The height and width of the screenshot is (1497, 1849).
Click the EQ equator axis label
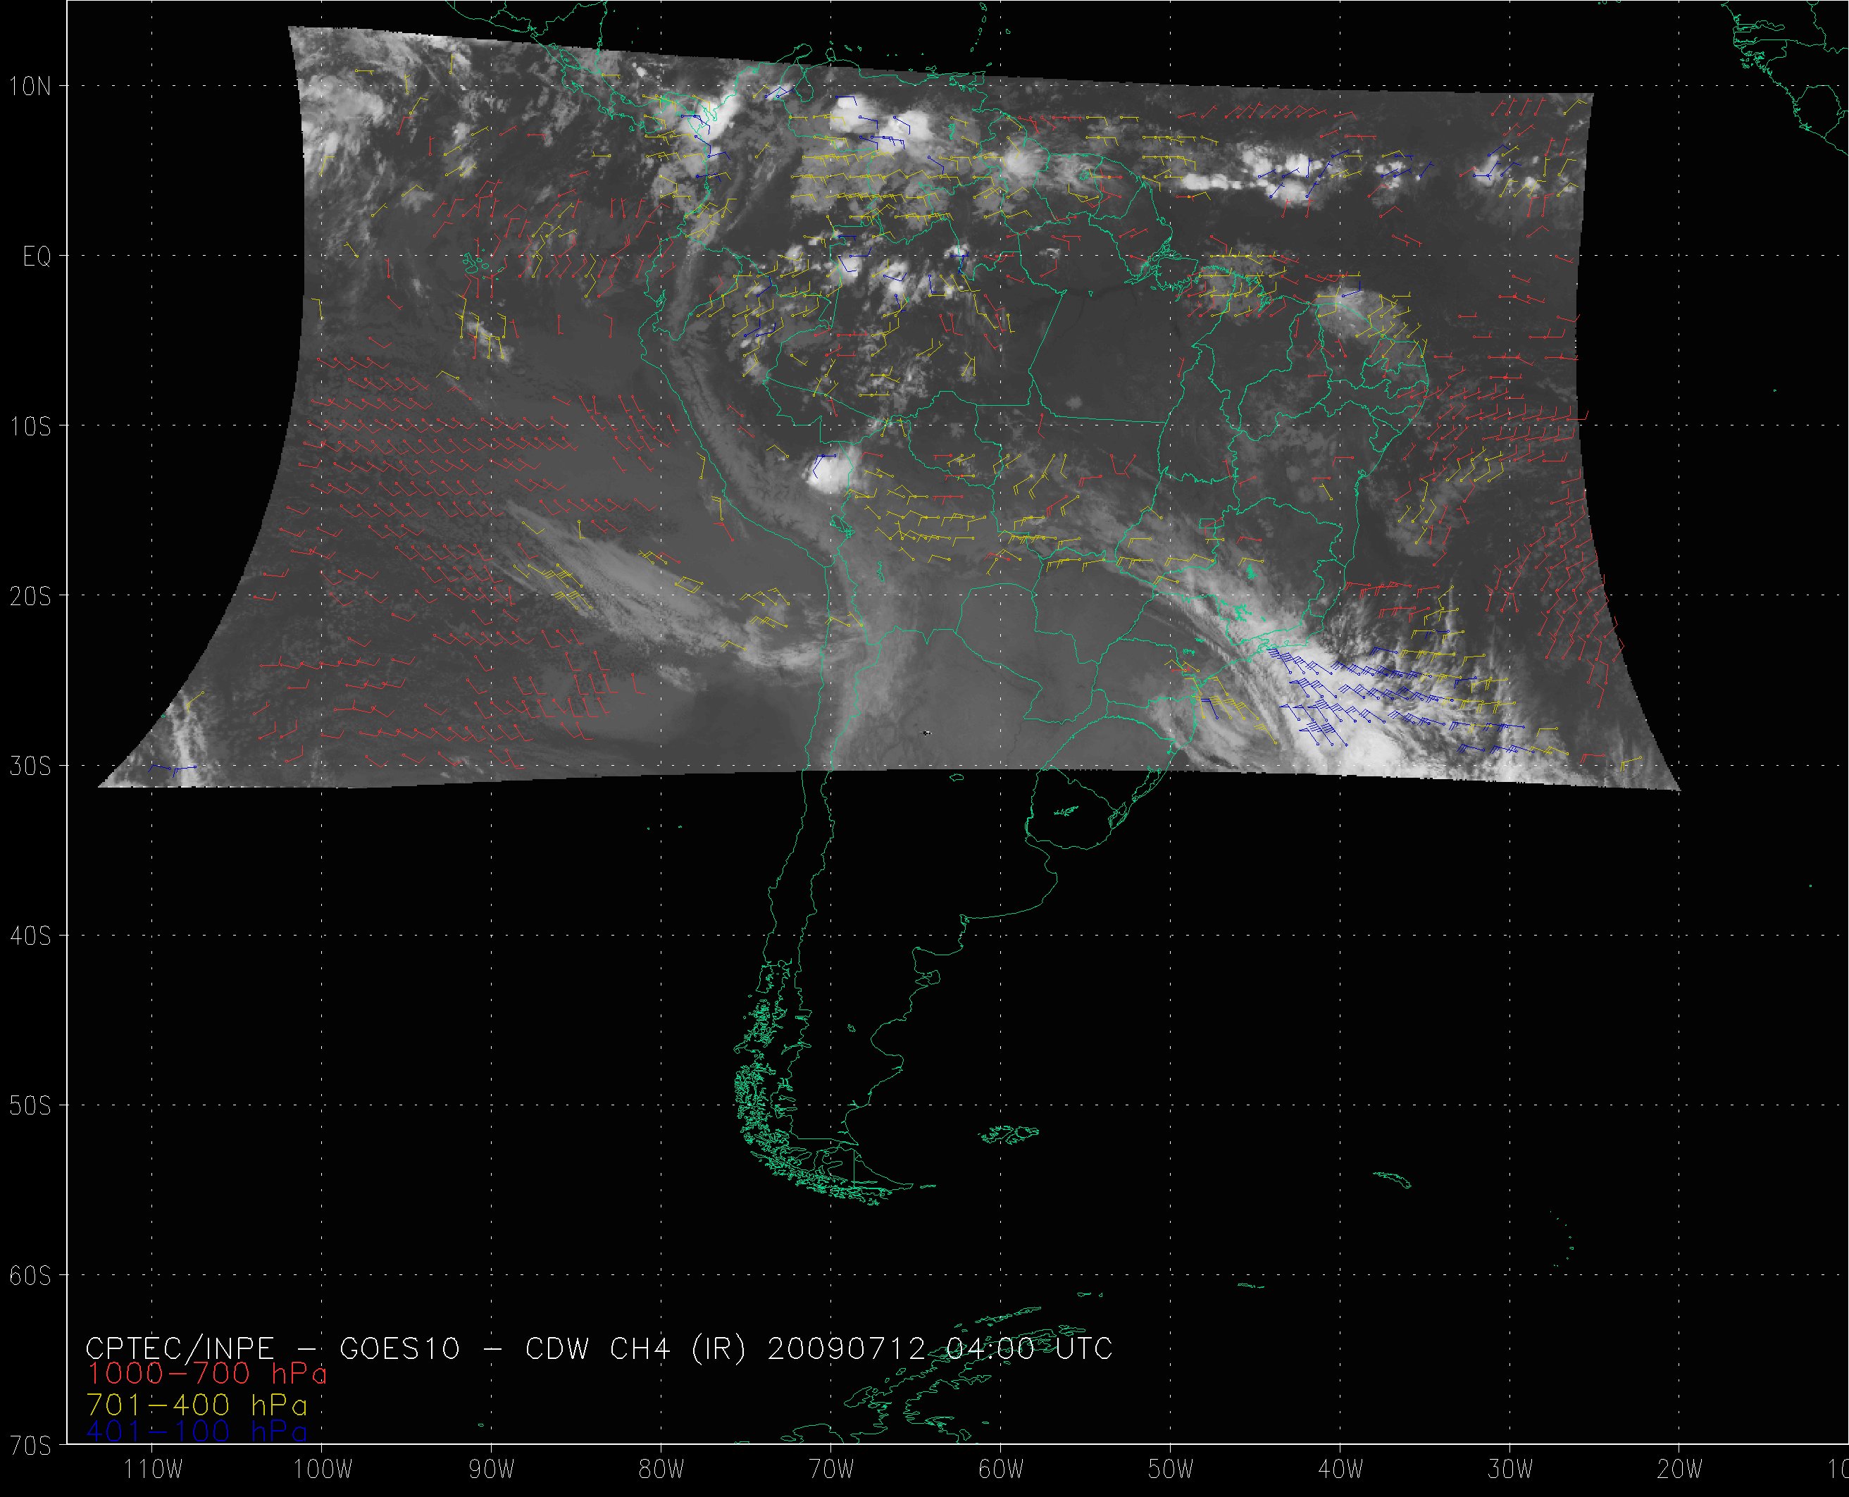(37, 257)
